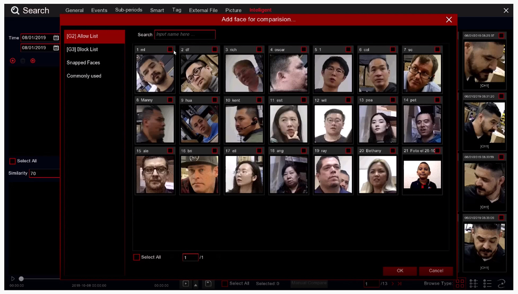Open calendar for the end date
Screen dimensions: 518x294
tap(56, 48)
